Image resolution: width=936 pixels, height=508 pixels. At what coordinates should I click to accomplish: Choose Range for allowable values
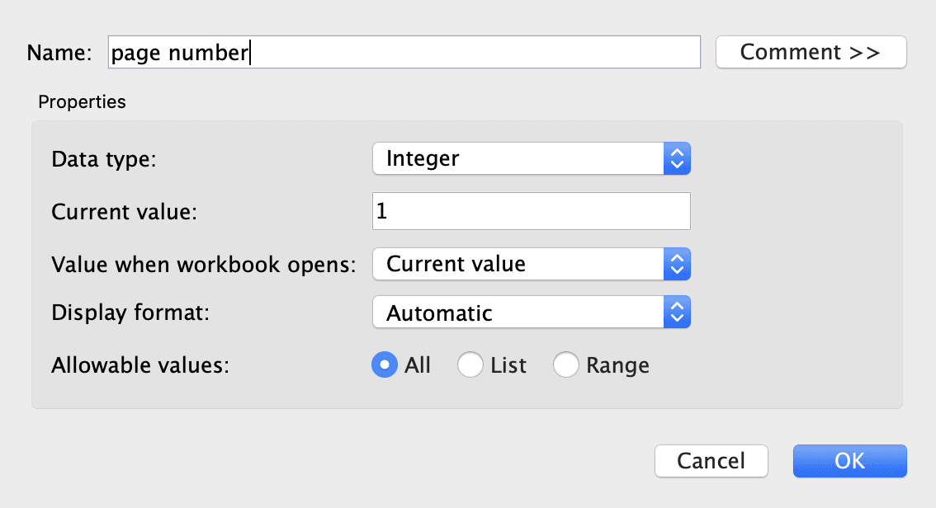pyautogui.click(x=567, y=365)
